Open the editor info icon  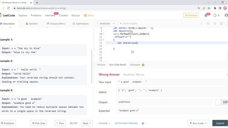point(202,23)
